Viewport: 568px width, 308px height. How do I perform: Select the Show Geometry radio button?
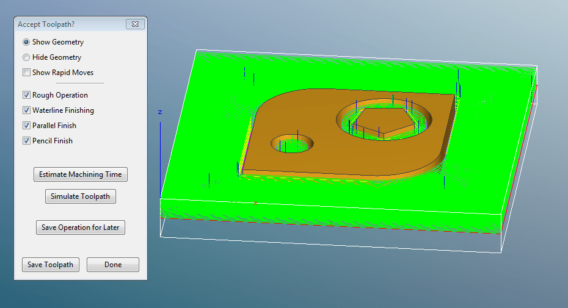(x=26, y=42)
